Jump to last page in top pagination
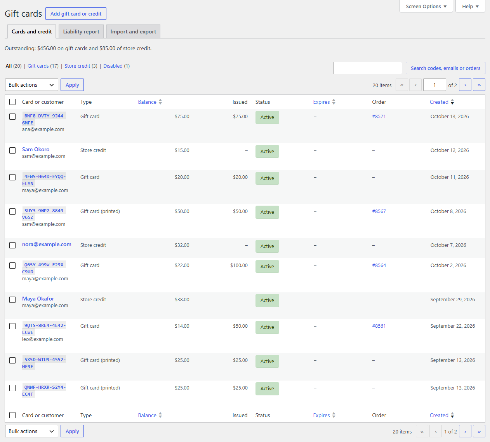This screenshot has height=442, width=490. tap(479, 85)
